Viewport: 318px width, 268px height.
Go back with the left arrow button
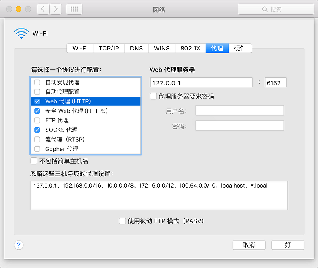pos(43,9)
